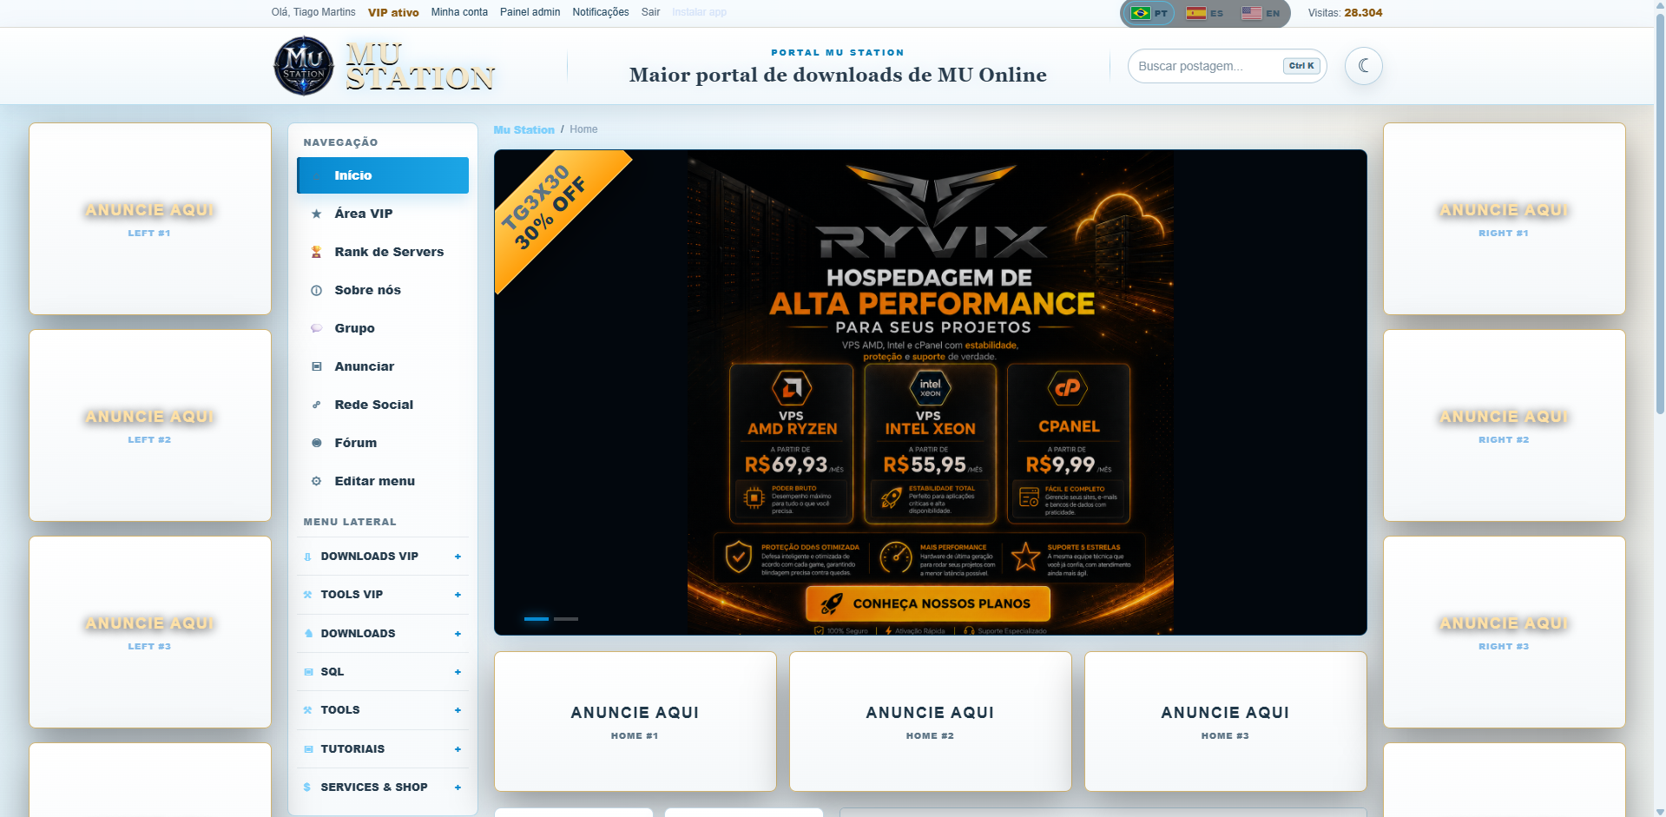Open the Notificações link

[601, 12]
